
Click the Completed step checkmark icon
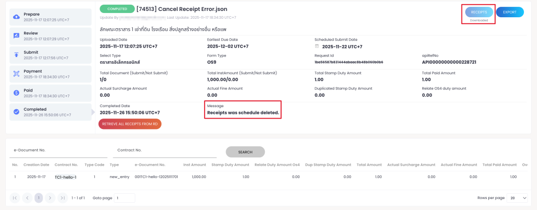[x=16, y=112]
